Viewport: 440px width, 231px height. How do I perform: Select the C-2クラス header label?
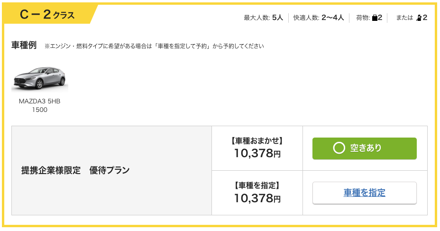click(47, 14)
